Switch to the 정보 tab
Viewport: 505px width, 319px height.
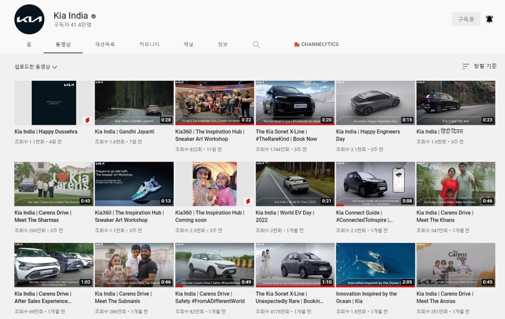point(222,44)
